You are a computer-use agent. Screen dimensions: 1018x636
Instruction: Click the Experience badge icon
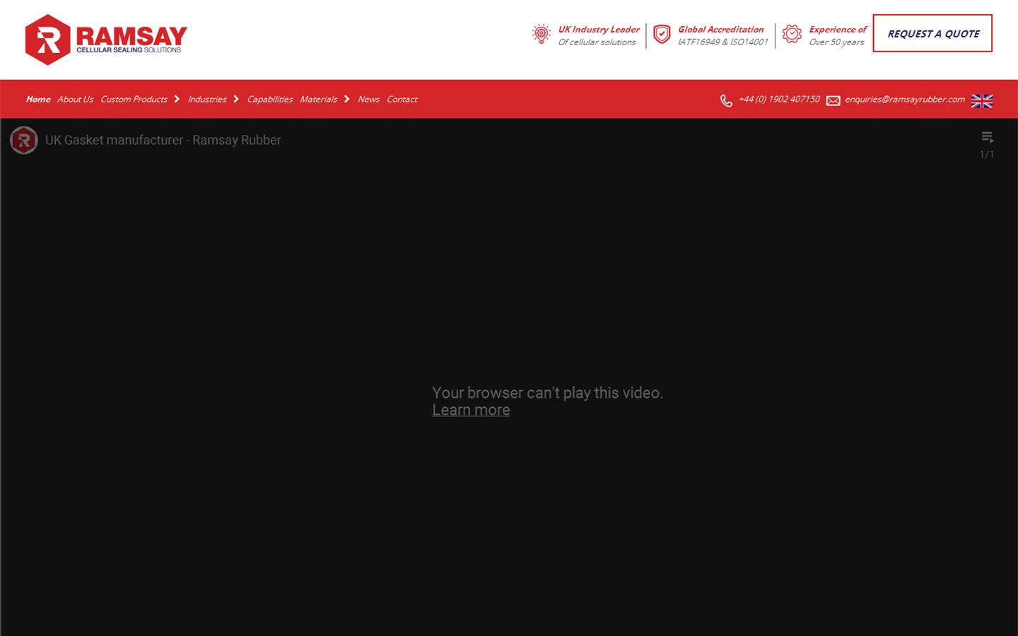(792, 34)
